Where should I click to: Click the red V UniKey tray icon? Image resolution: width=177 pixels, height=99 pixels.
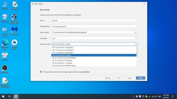[140, 97]
